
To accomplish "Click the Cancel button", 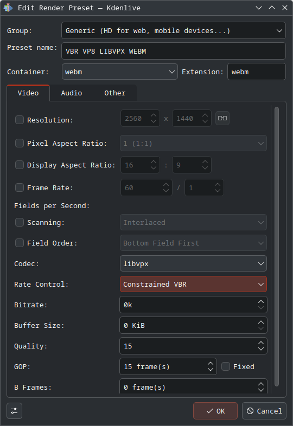I will [264, 411].
